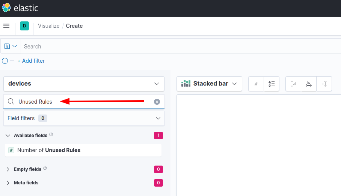Collapse the Available fields section
The image size is (341, 196).
tap(8, 135)
